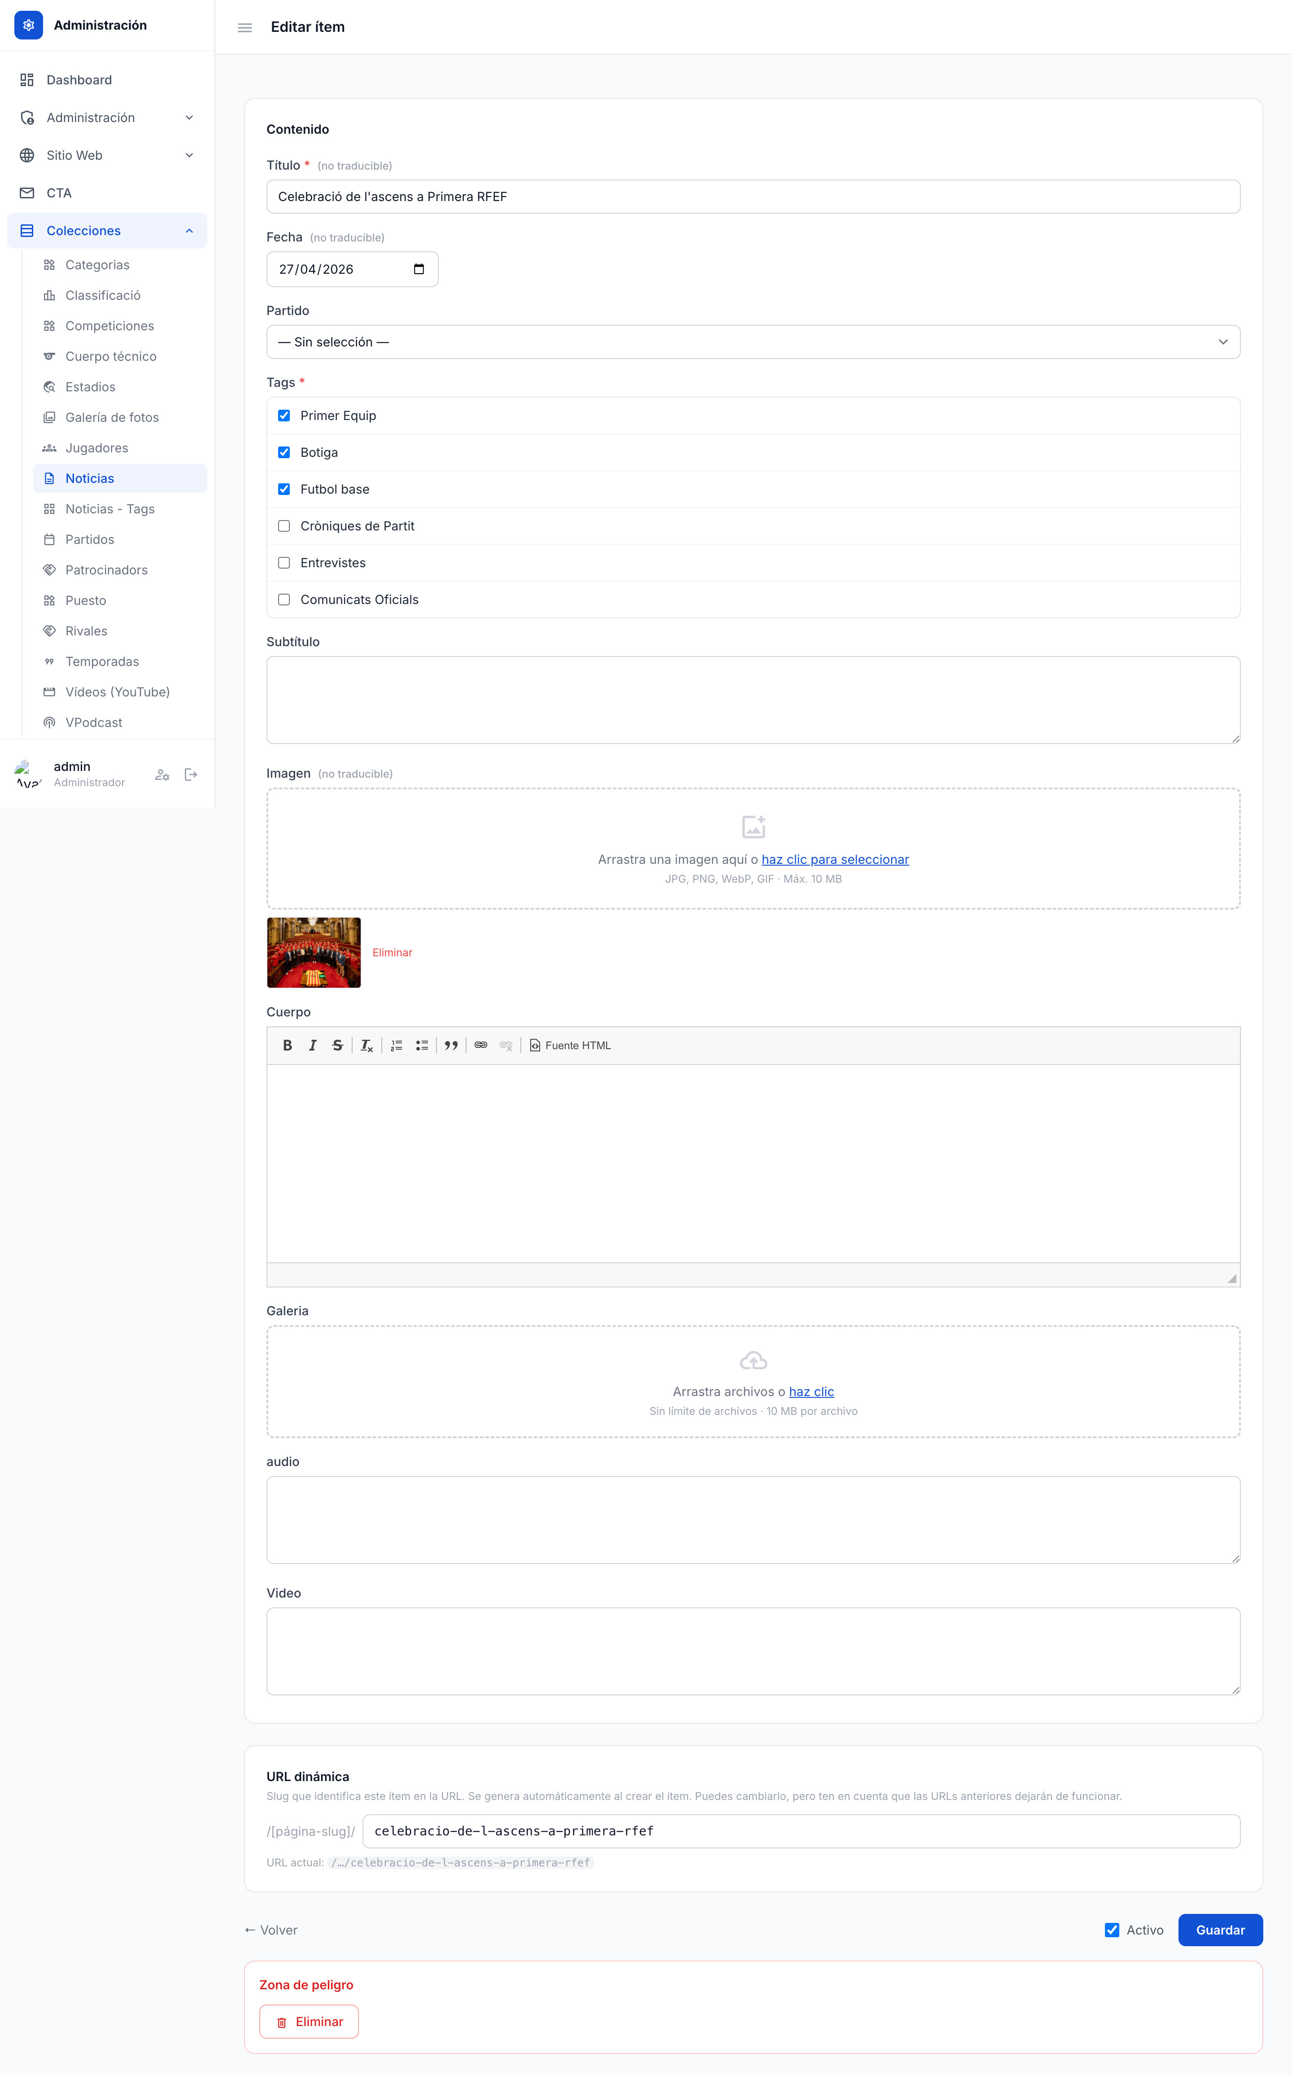Apply Strikethrough formatting in Cuerpo toolbar
Screen dimensions: 1292x2075
(x=337, y=1045)
